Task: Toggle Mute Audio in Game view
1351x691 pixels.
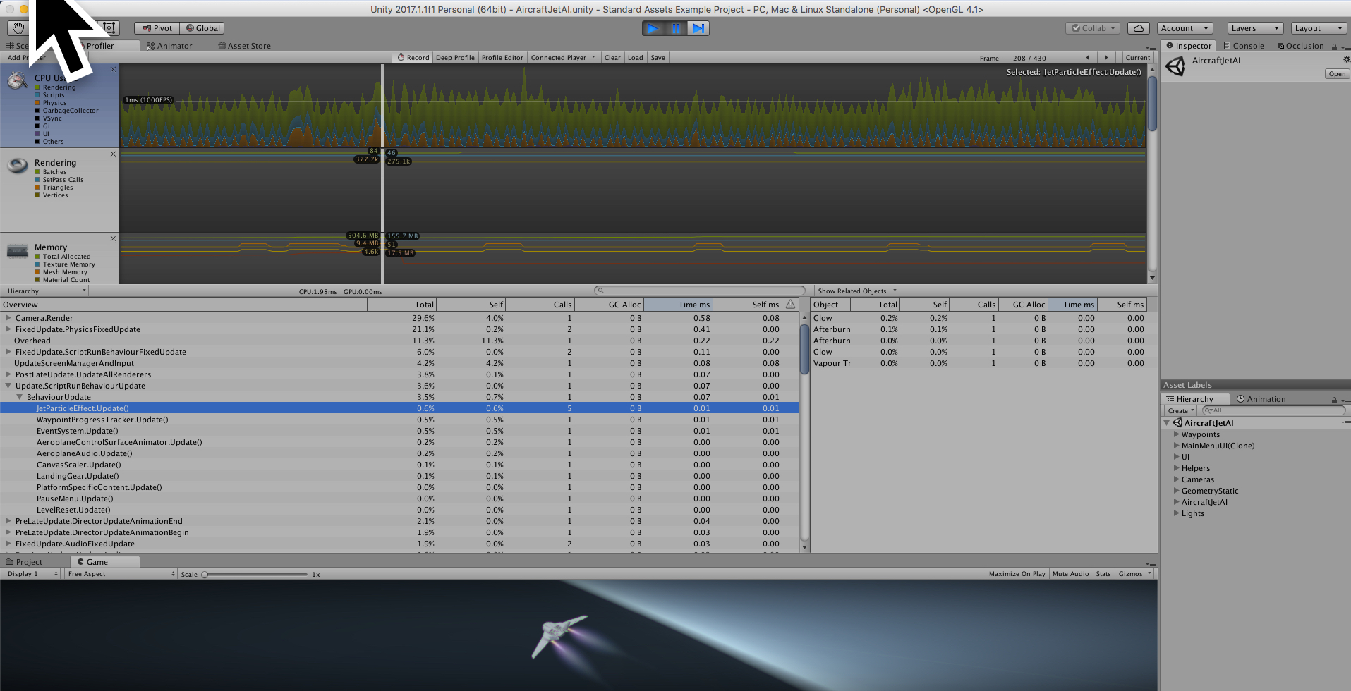Action: tap(1070, 574)
